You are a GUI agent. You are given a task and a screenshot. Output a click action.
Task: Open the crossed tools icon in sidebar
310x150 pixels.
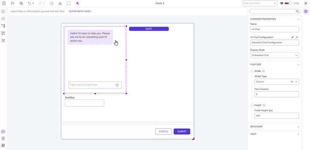3,40
